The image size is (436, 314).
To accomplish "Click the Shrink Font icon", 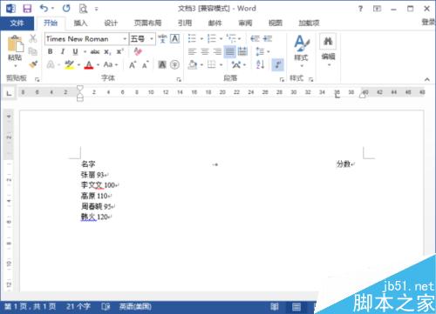I will (146, 64).
